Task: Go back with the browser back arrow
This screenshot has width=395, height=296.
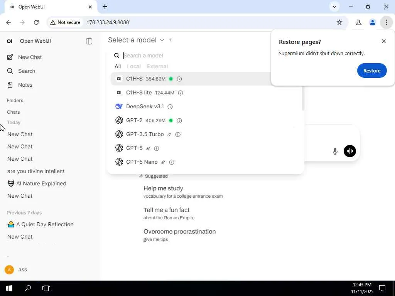Action: tap(8, 22)
